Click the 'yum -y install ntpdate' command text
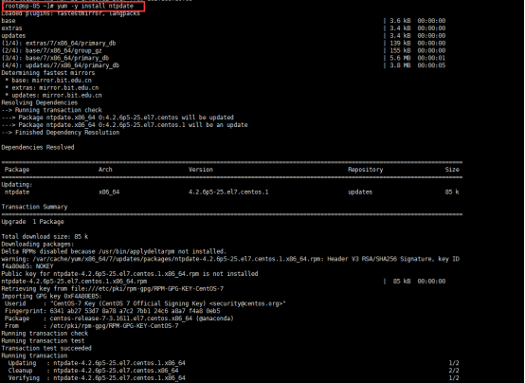This screenshot has height=383, width=525. click(x=95, y=6)
